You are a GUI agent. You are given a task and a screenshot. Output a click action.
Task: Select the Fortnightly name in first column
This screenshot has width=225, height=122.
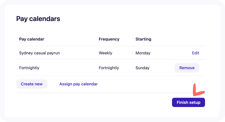point(29,68)
